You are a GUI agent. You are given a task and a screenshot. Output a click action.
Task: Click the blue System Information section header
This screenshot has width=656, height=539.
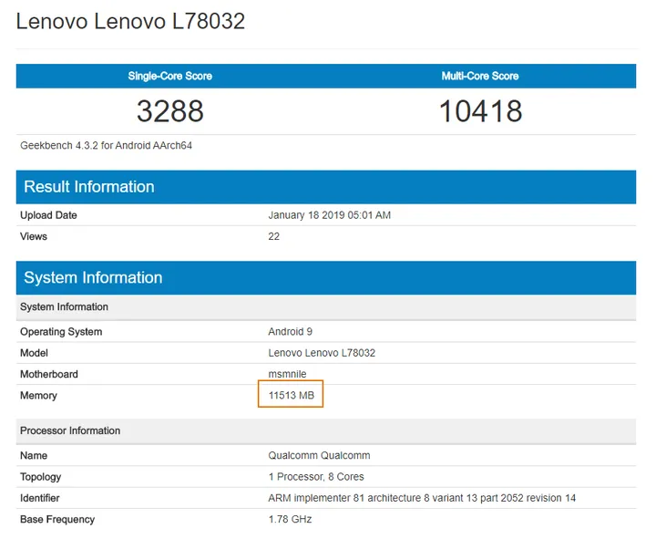(x=93, y=278)
